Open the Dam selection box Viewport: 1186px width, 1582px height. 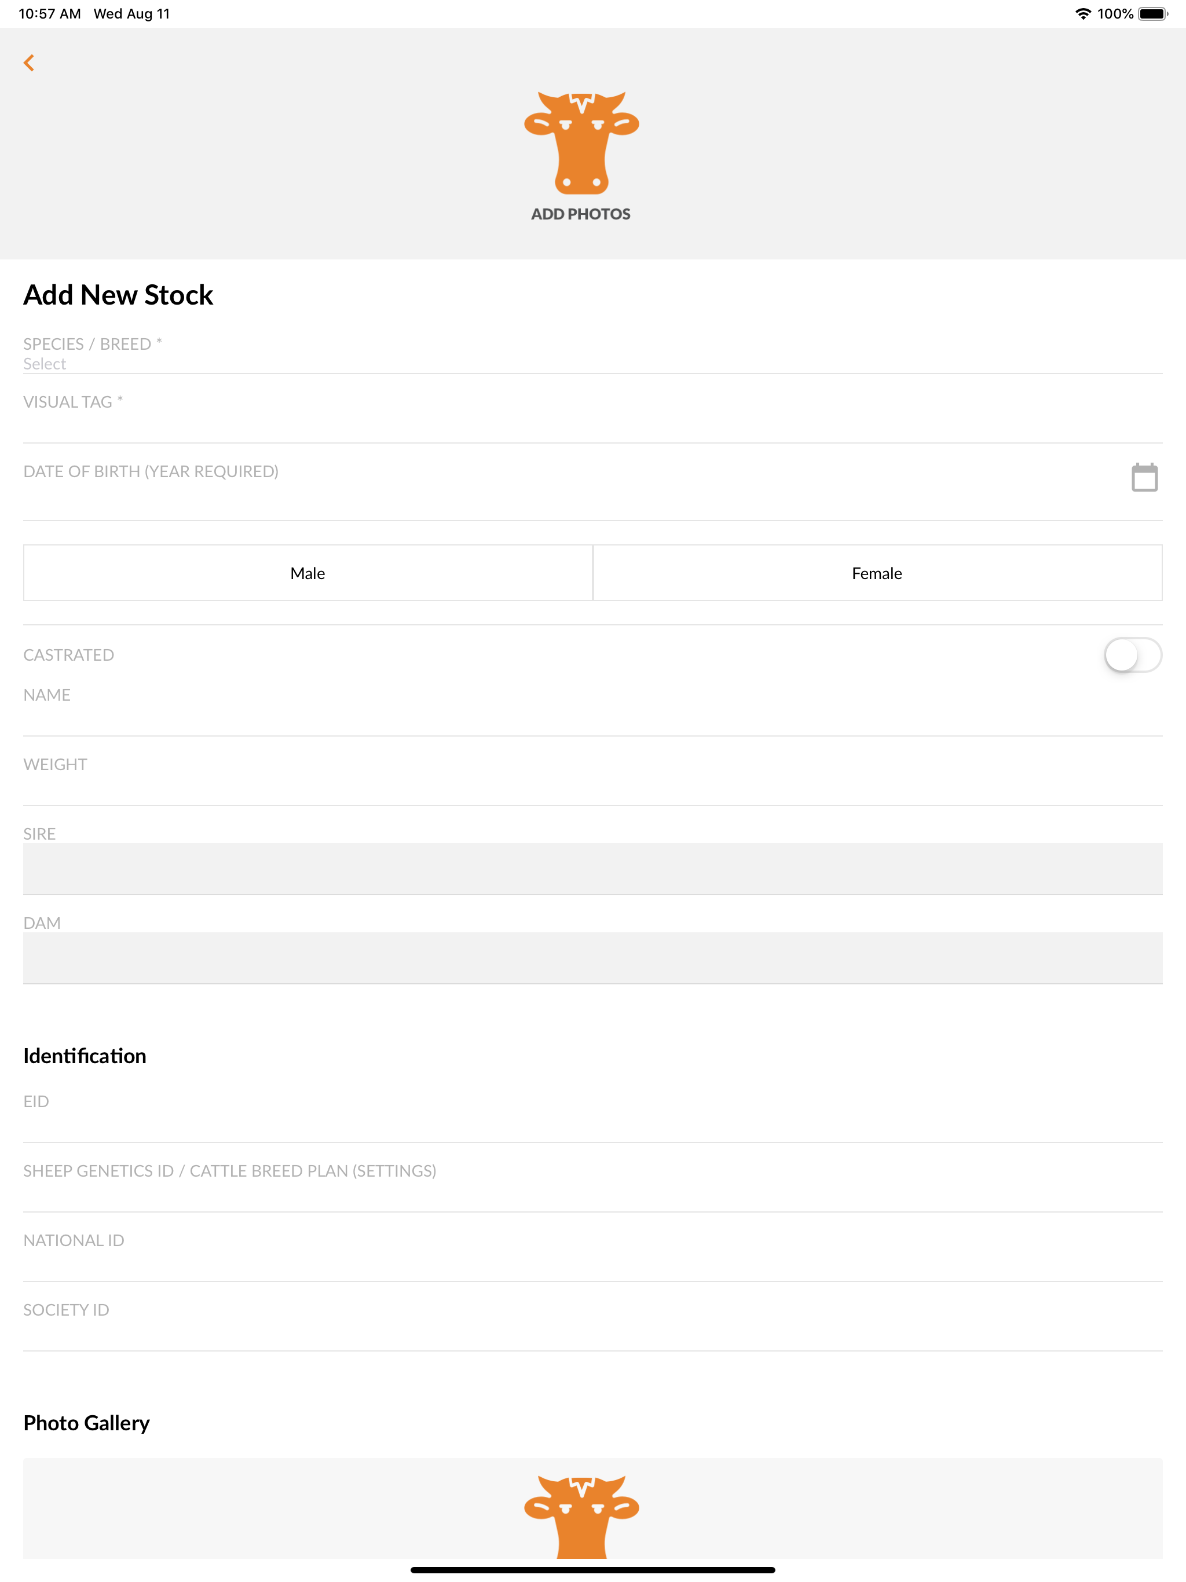click(x=592, y=958)
